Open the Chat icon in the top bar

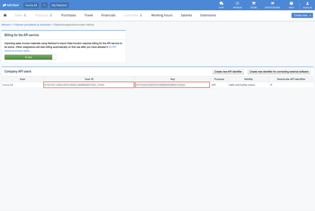[x=221, y=5]
